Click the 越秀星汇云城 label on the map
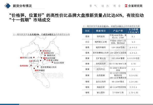 coord(26,58)
